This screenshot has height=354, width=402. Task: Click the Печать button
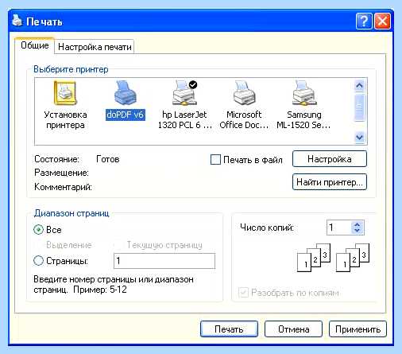click(x=229, y=329)
